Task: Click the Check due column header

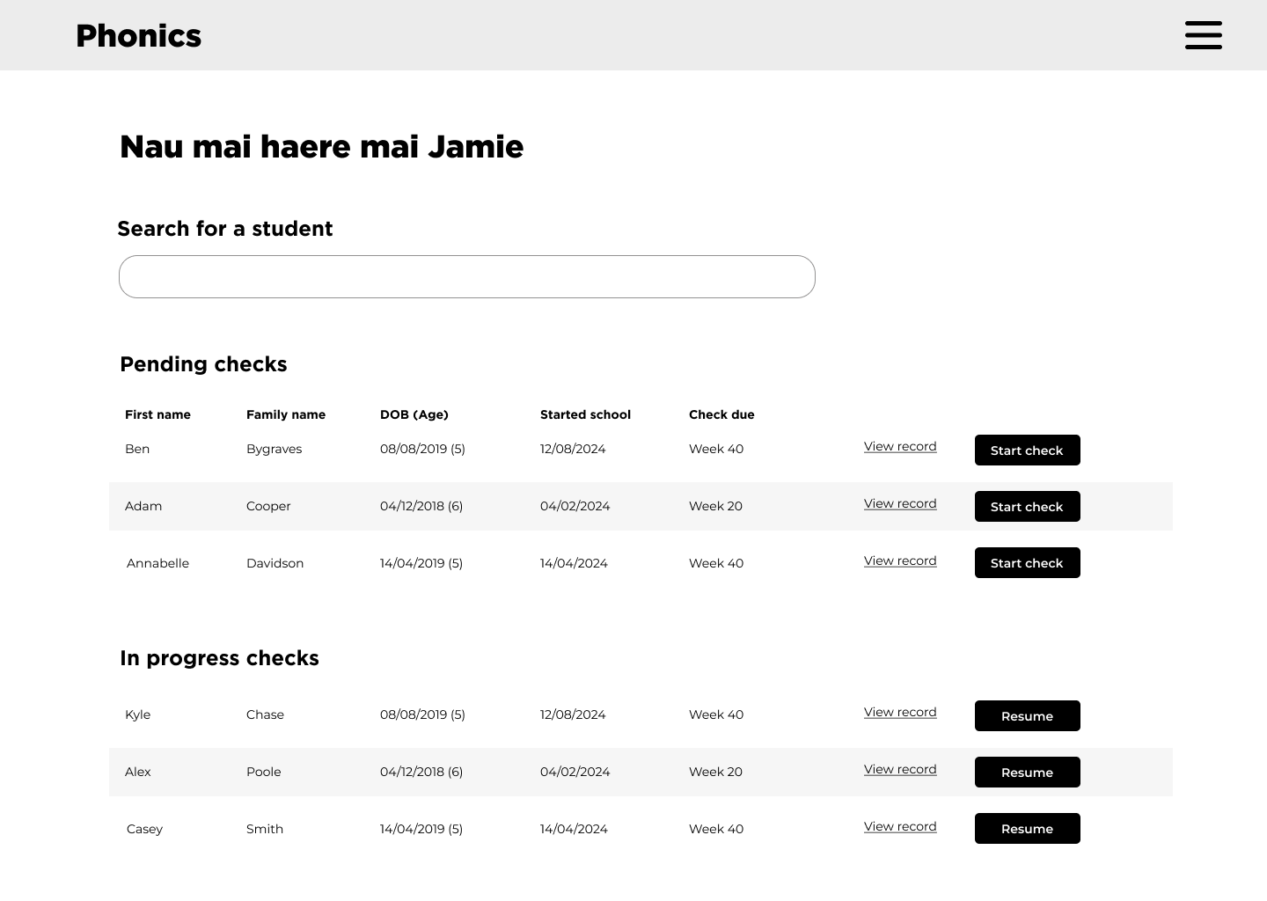Action: pos(721,414)
